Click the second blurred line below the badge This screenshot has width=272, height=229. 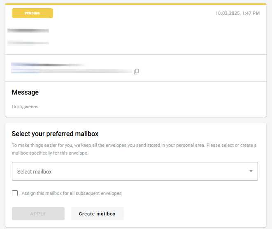pyautogui.click(x=28, y=43)
